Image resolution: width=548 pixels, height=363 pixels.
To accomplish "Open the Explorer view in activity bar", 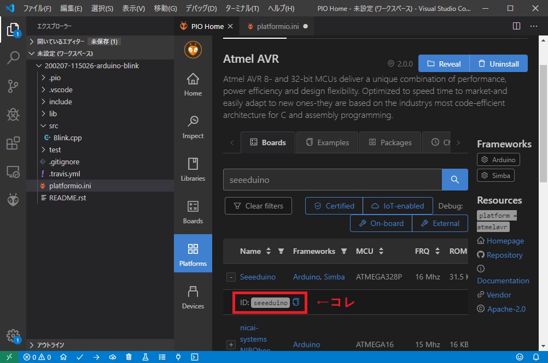I will [x=13, y=29].
